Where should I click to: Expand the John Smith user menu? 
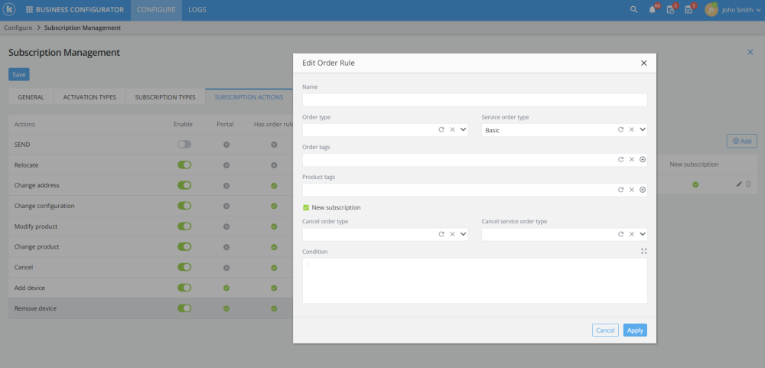point(757,10)
